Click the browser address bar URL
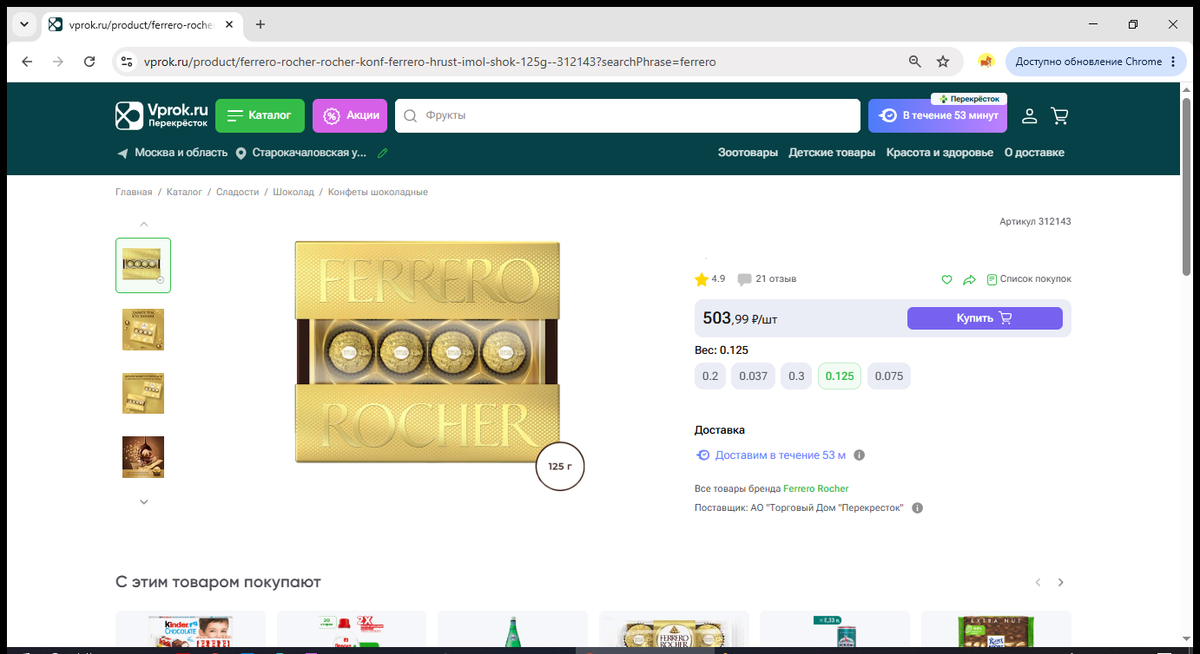The image size is (1200, 654). (430, 62)
